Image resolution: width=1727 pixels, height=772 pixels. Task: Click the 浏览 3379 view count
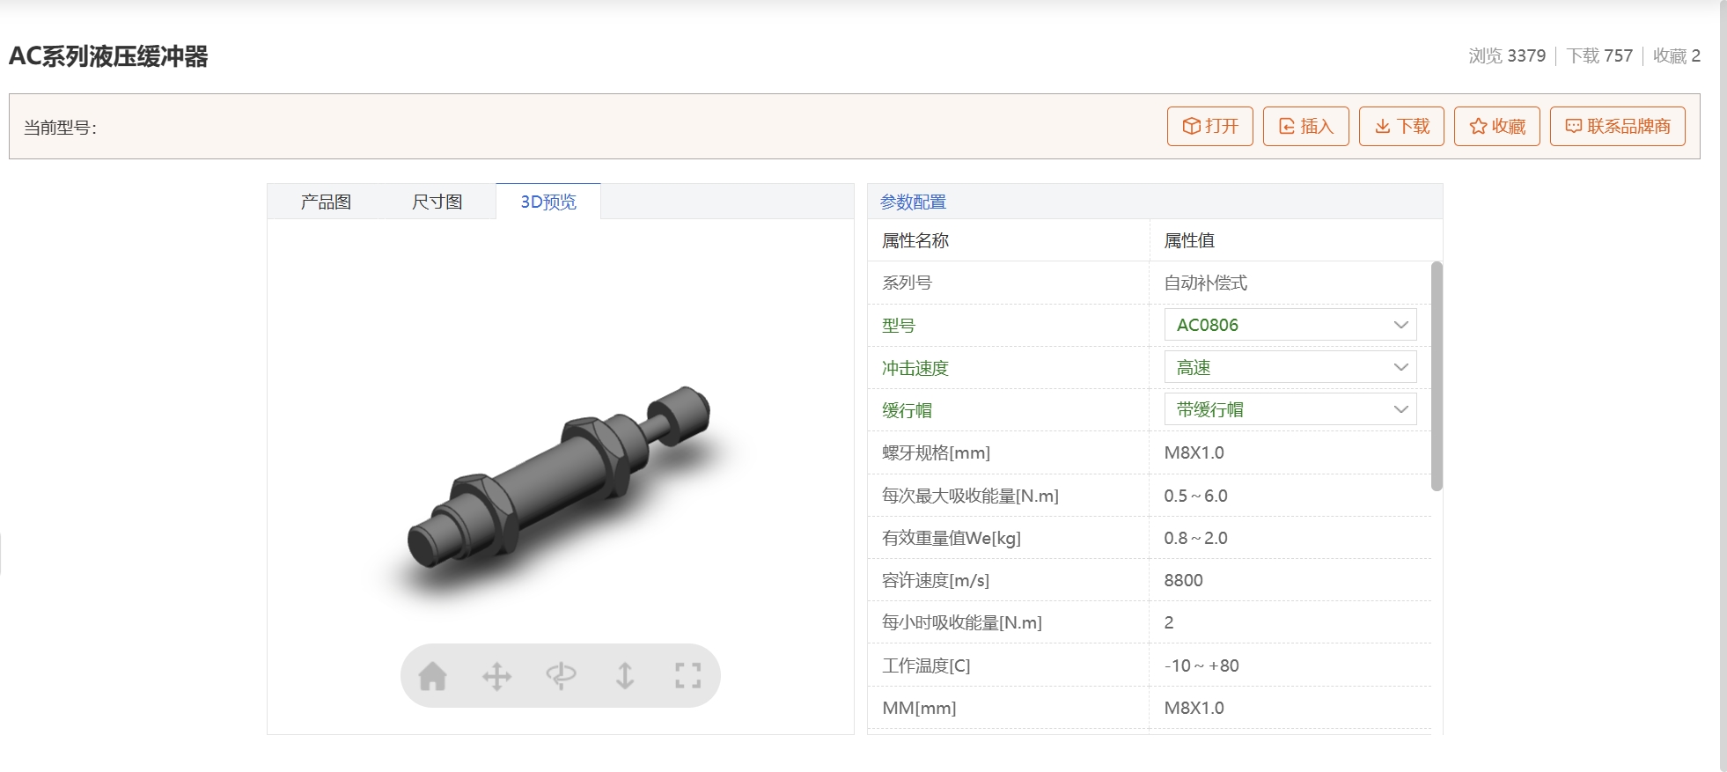(1507, 55)
